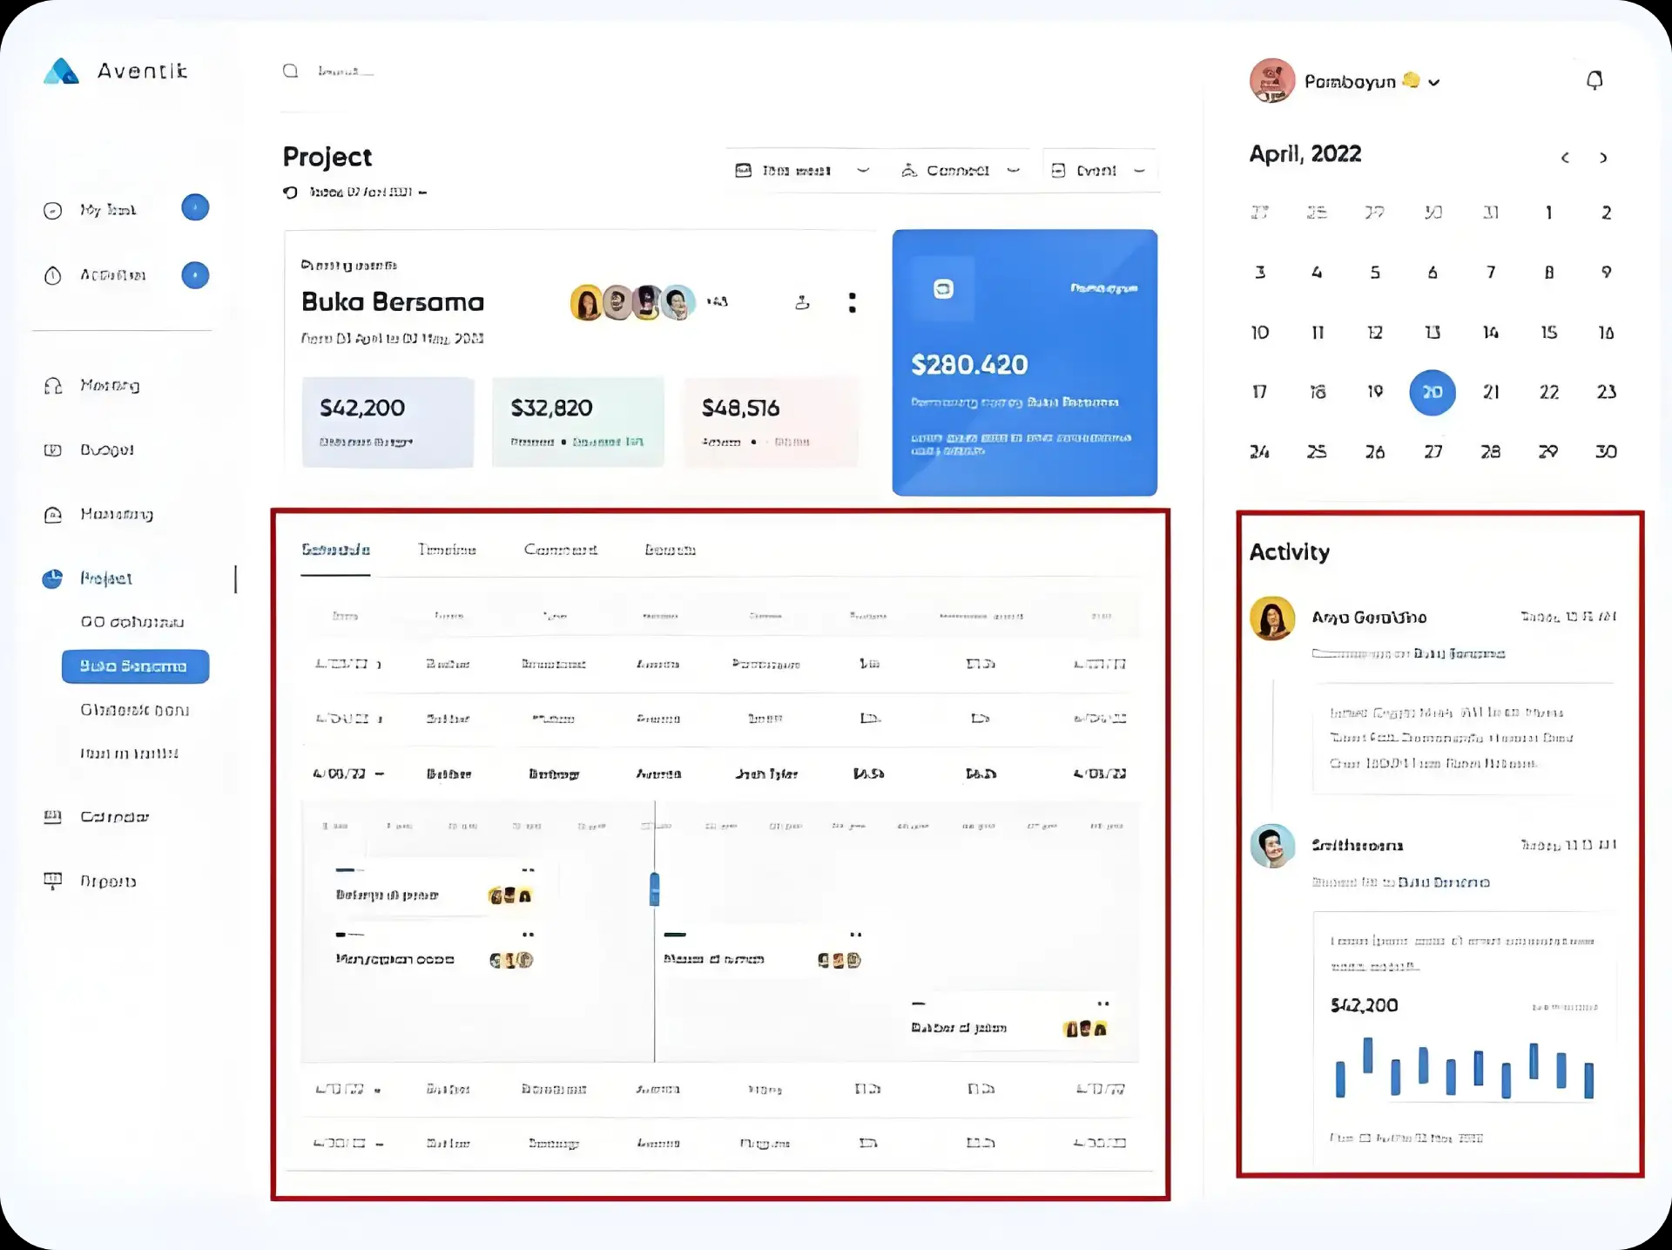Open Calendar from the sidebar
Image resolution: width=1672 pixels, height=1250 pixels.
(x=114, y=817)
